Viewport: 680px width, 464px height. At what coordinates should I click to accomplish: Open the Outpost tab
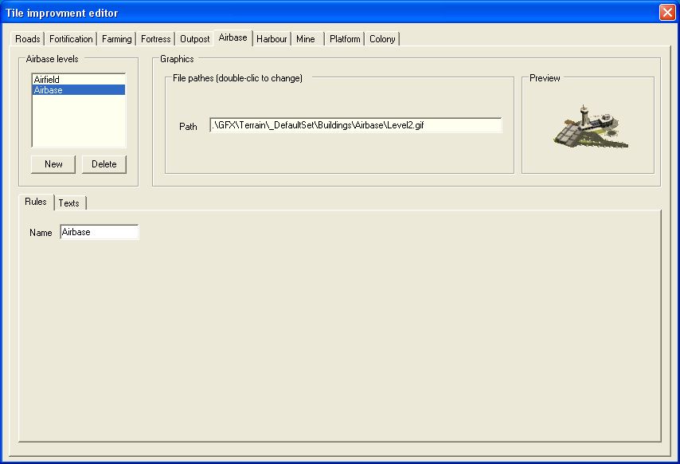[195, 39]
